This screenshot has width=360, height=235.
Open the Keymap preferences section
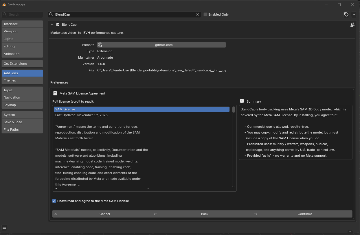pyautogui.click(x=22, y=105)
